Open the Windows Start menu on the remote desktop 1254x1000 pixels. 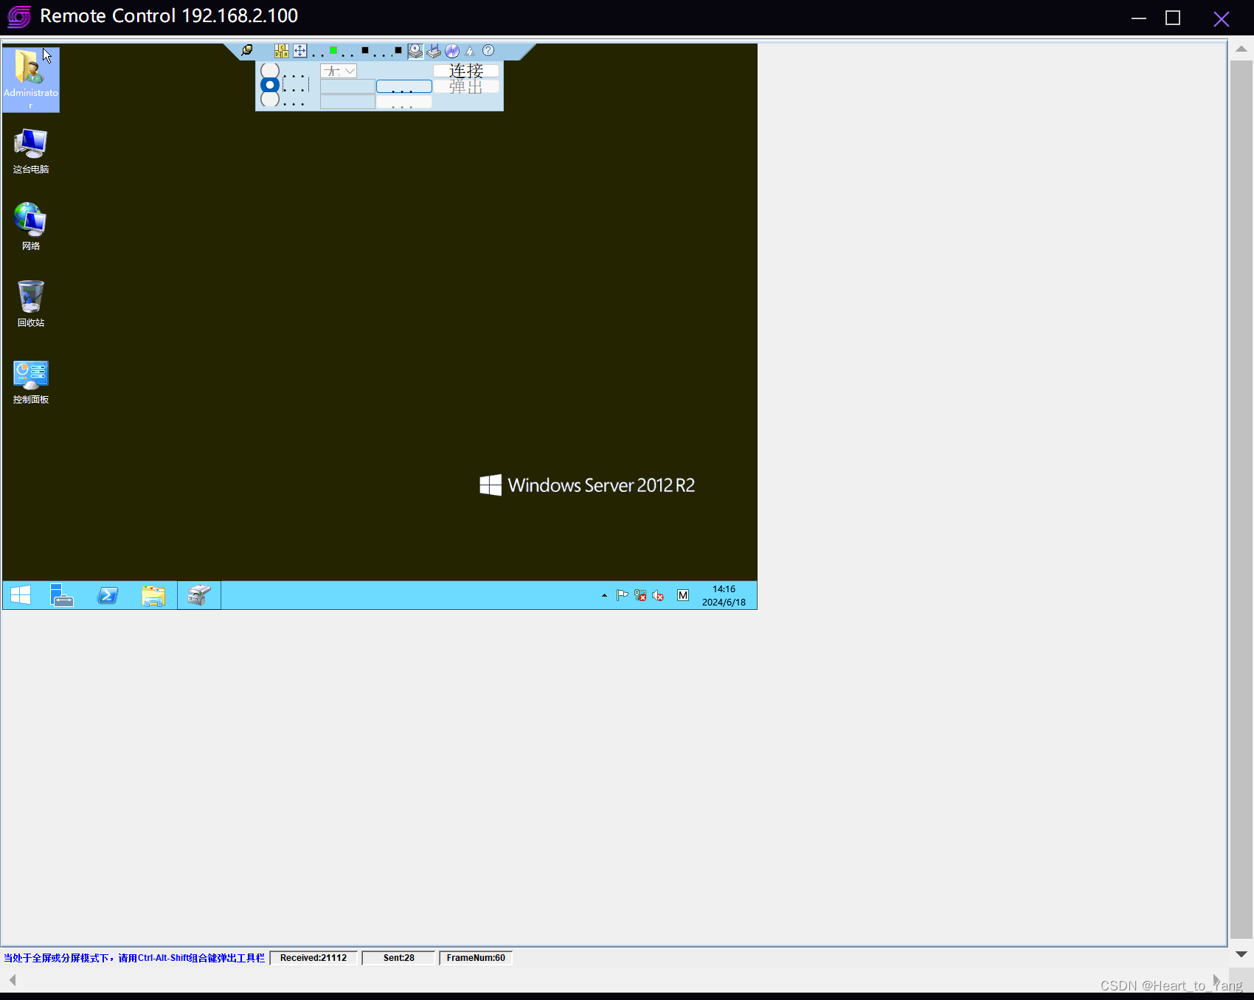click(20, 595)
